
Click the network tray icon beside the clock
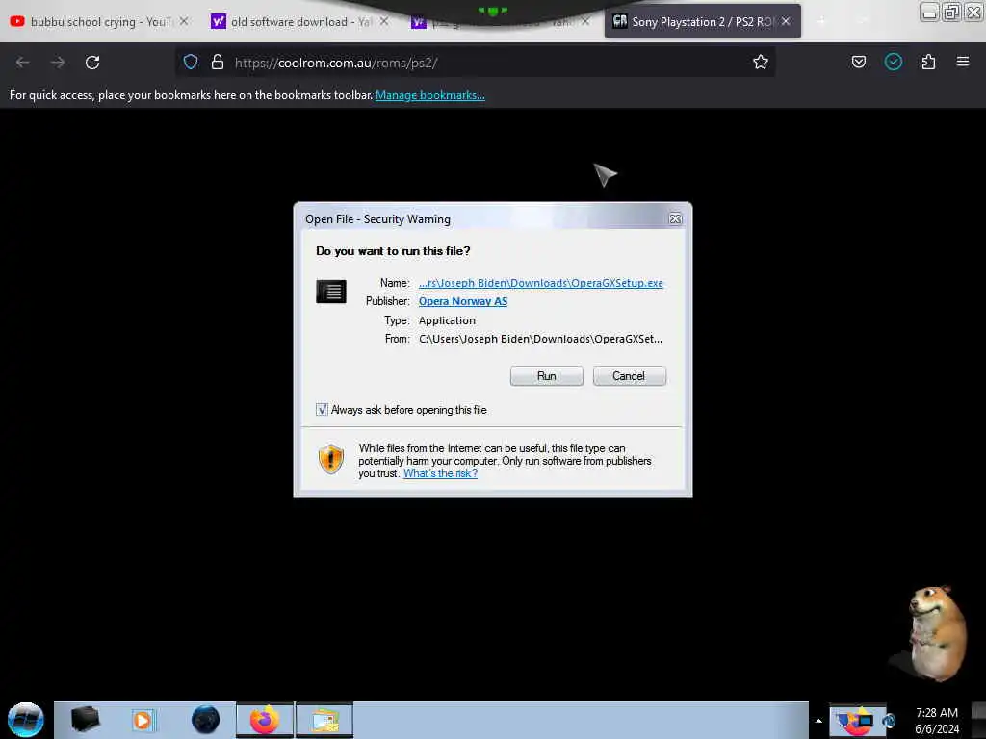[889, 720]
